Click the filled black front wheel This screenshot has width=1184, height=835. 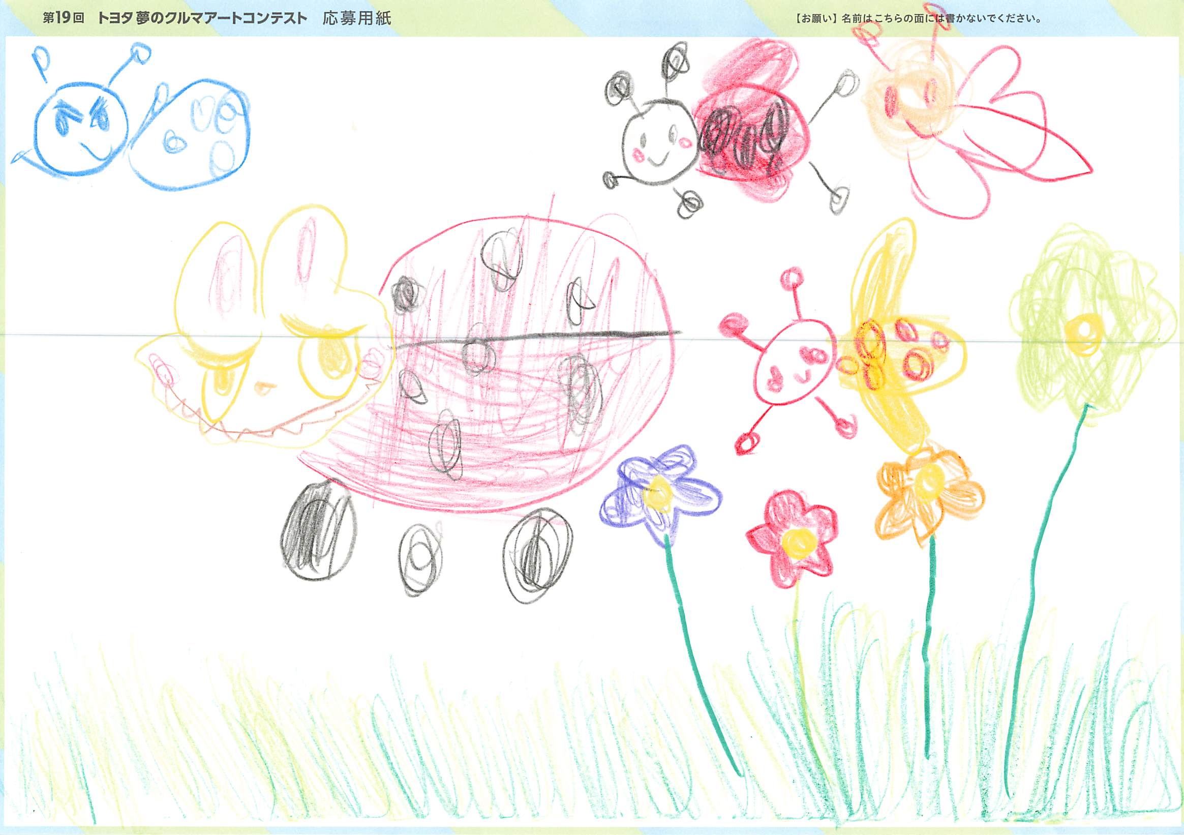(318, 531)
